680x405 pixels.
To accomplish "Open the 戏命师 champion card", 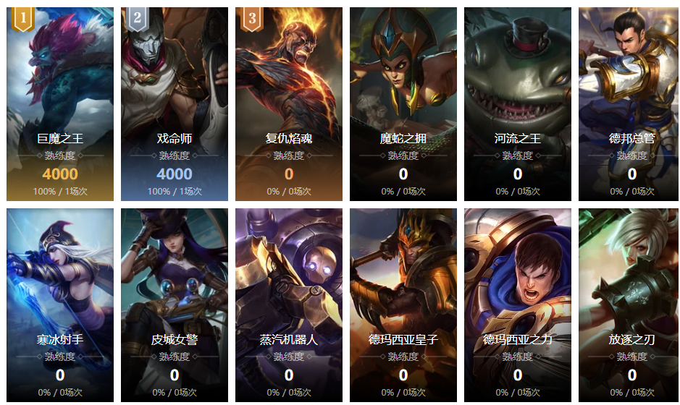I will coord(175,104).
